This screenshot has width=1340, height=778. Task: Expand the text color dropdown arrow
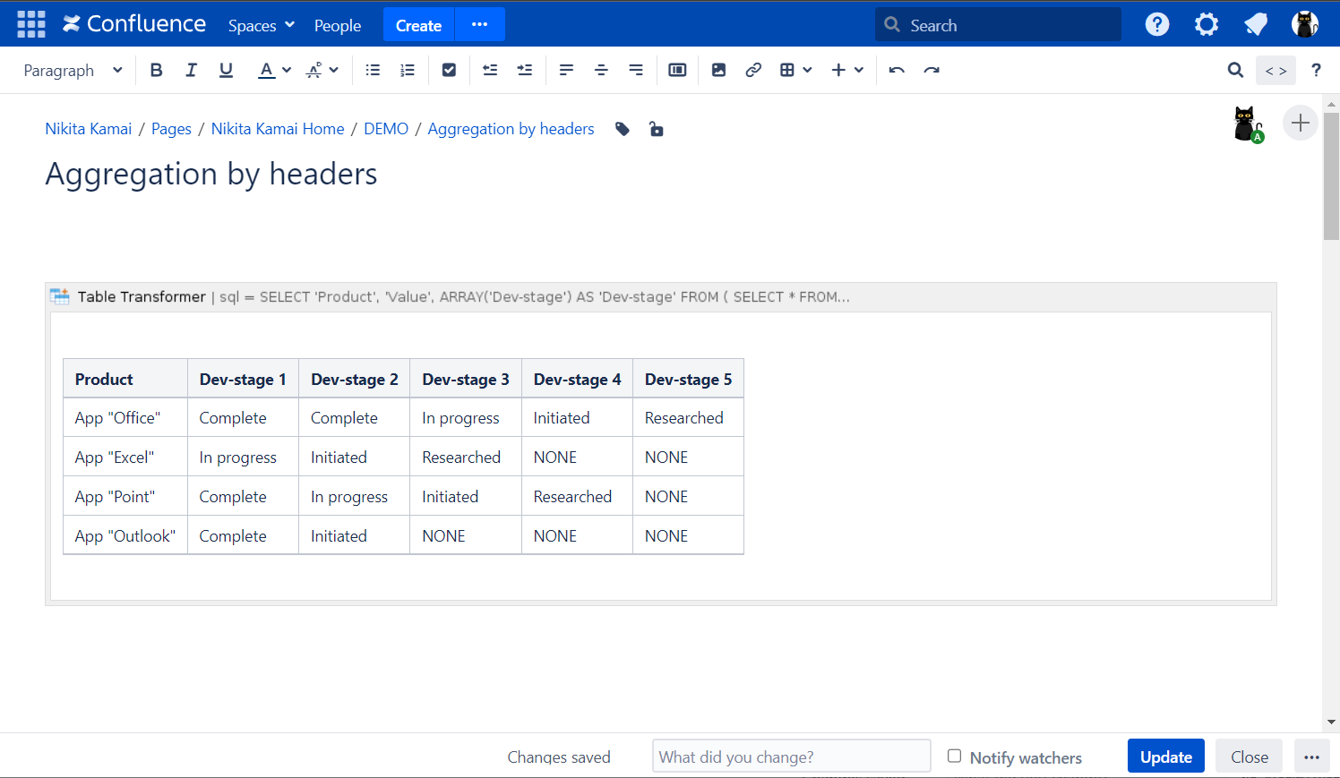pyautogui.click(x=287, y=70)
